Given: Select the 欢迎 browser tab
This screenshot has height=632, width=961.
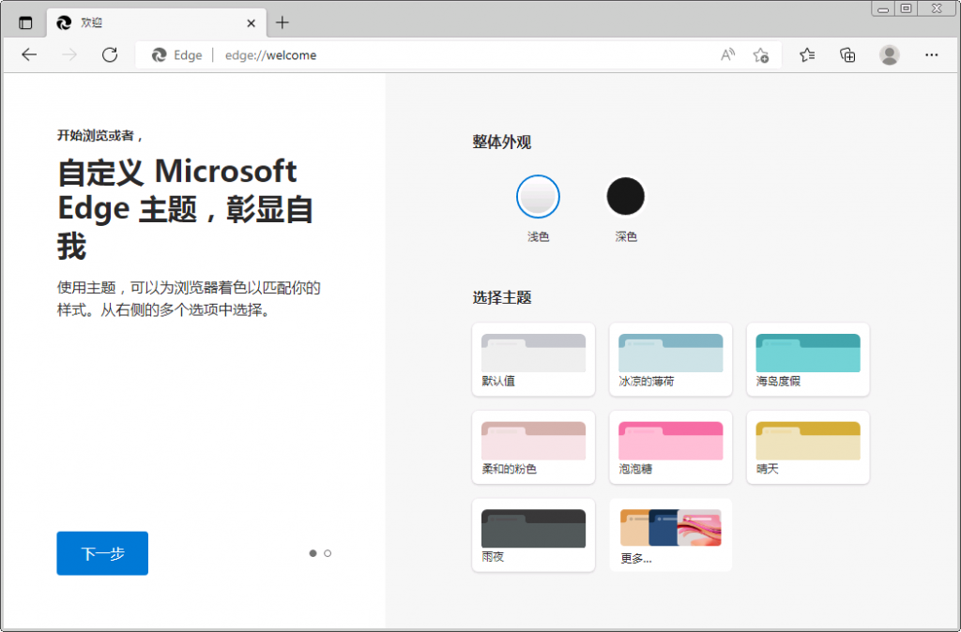Looking at the screenshot, I should [157, 23].
